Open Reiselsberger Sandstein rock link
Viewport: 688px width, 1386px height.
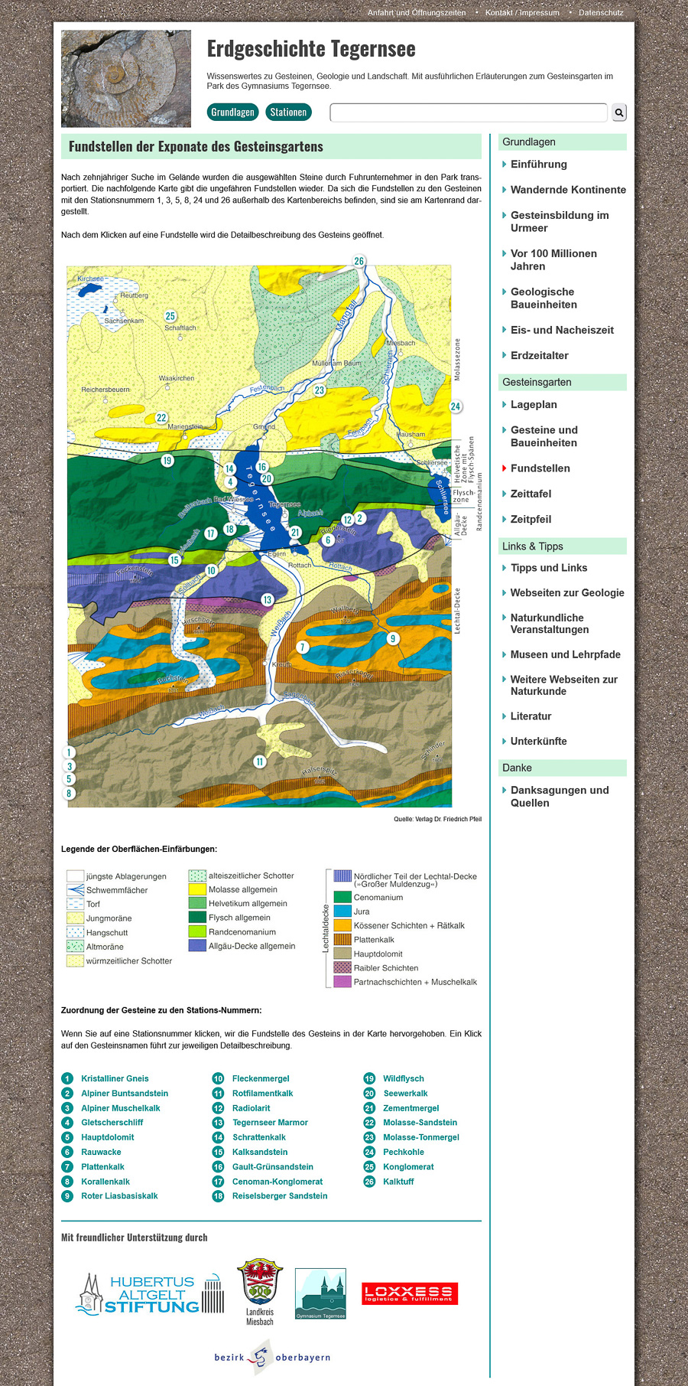tap(280, 1196)
